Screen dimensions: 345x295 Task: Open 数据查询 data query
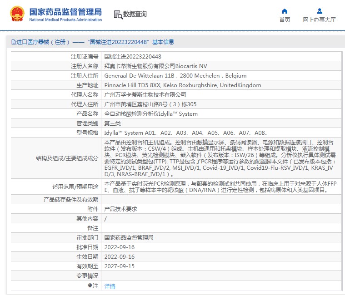pos(135,14)
